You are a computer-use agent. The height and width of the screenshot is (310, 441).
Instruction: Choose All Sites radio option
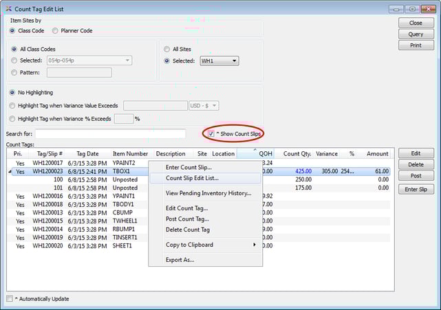168,49
